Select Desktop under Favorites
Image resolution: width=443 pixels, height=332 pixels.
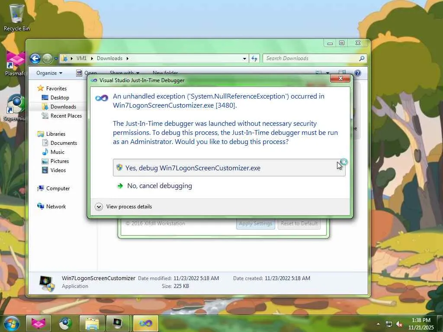60,97
